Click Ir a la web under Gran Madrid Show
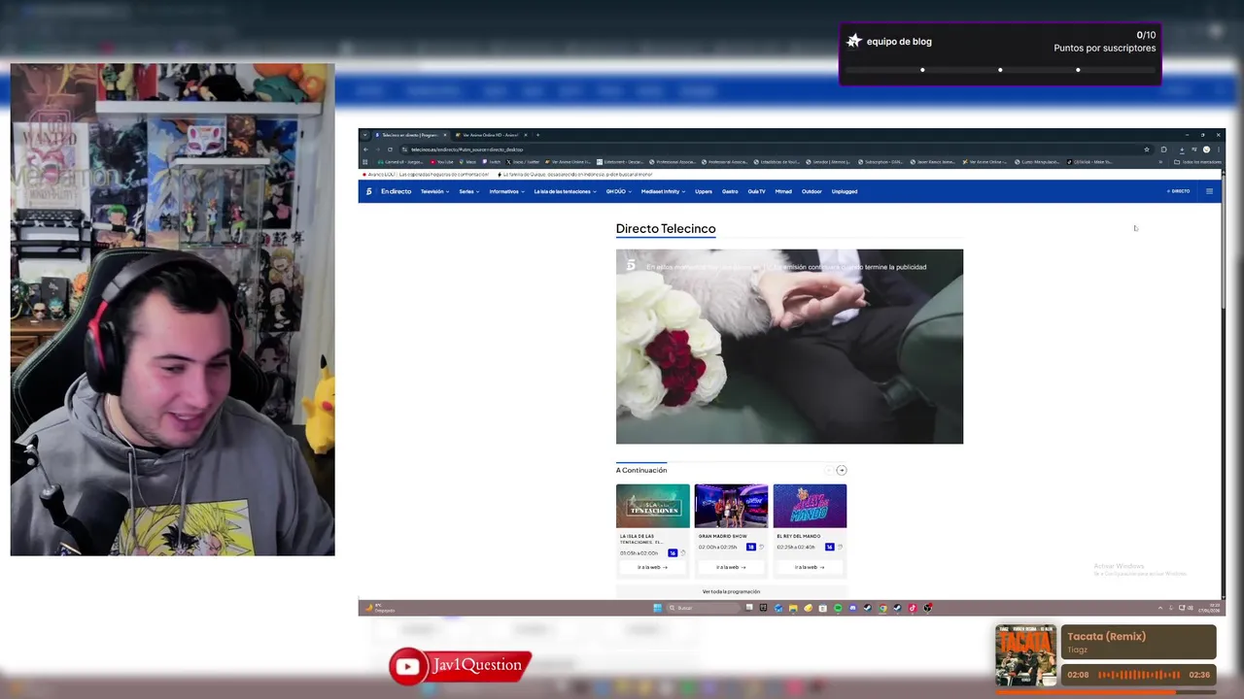Viewport: 1244px width, 699px height. [x=731, y=567]
